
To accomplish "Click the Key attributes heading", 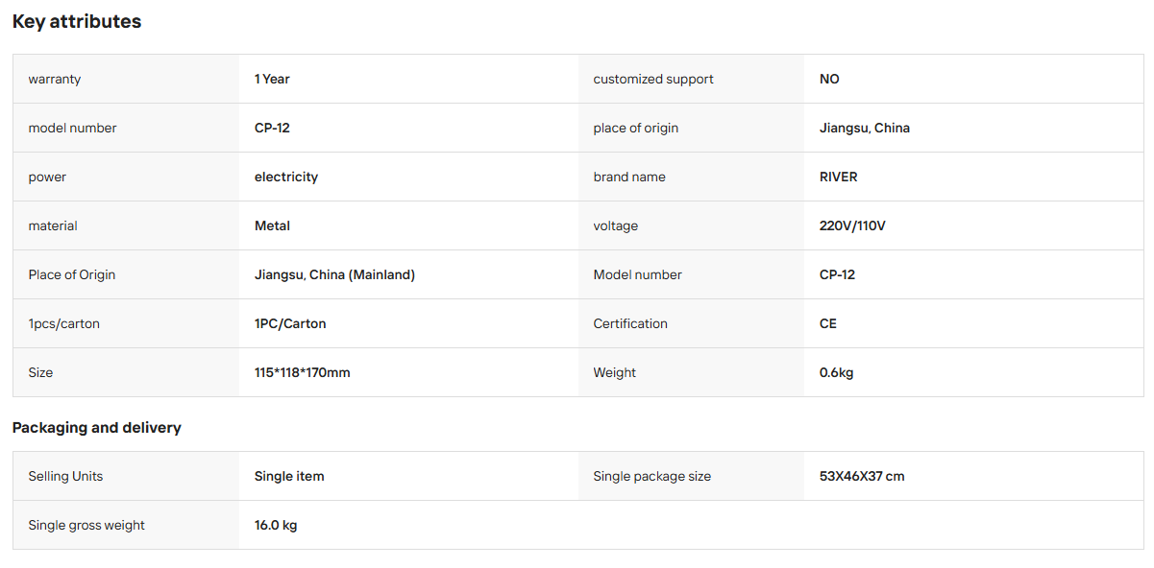I will click(x=77, y=21).
